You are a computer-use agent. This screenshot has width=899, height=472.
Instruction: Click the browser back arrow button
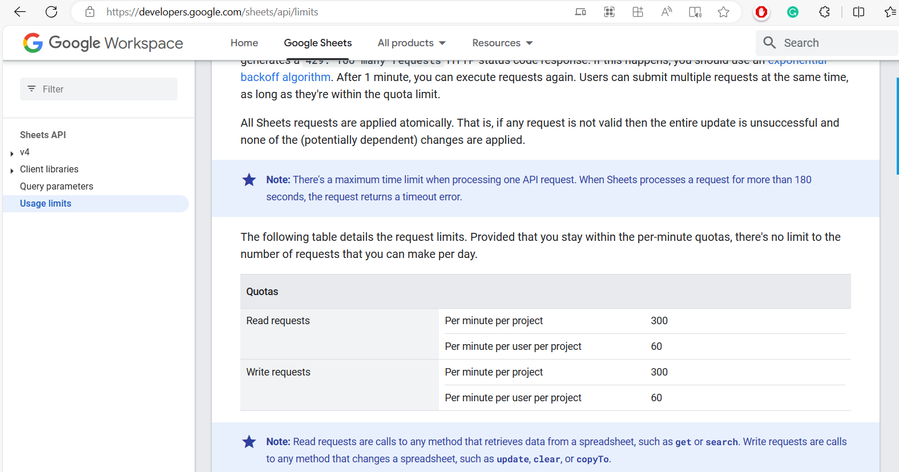(x=20, y=12)
